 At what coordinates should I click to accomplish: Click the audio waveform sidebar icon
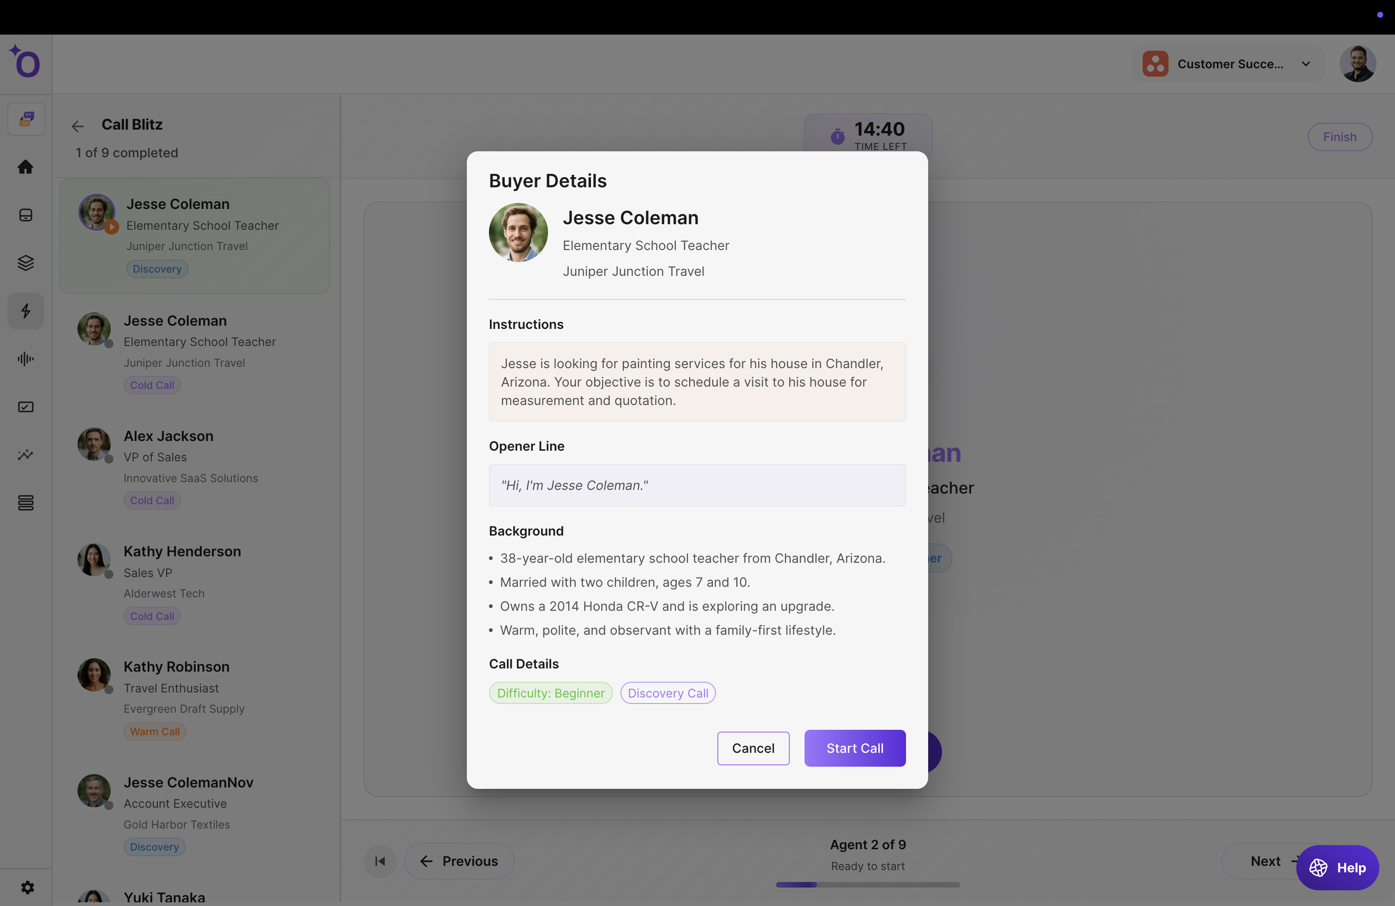tap(25, 358)
